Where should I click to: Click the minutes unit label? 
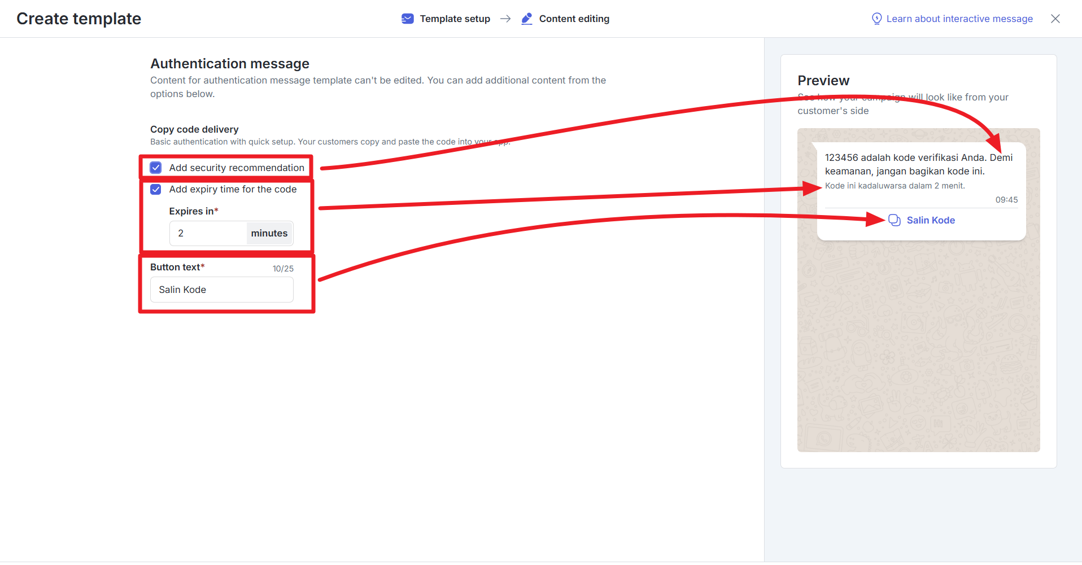click(x=269, y=233)
